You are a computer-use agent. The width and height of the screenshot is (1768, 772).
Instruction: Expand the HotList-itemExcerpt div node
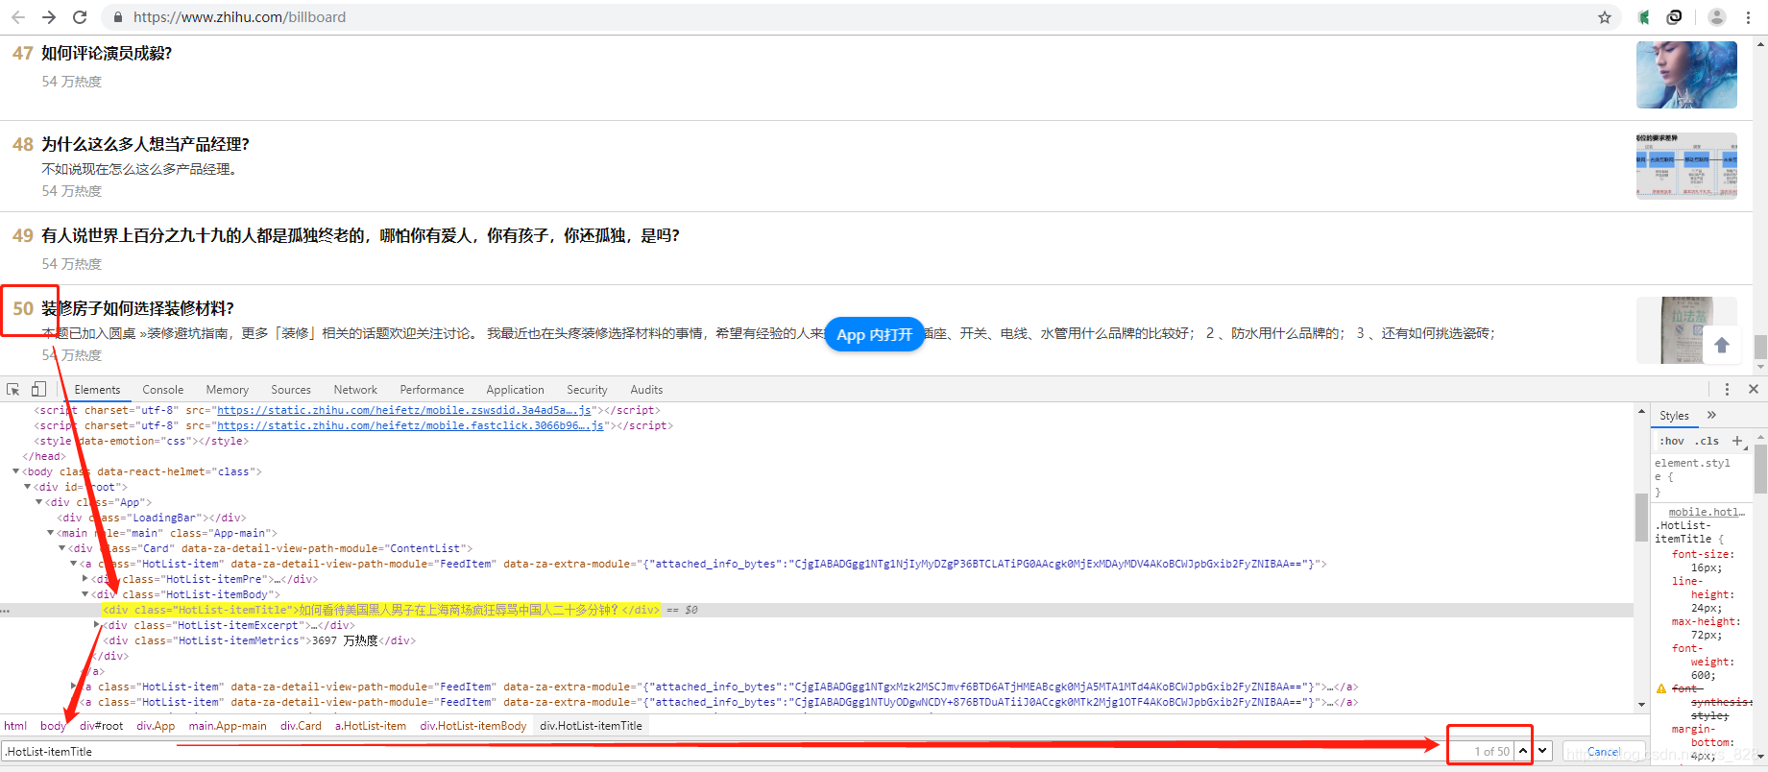(96, 625)
